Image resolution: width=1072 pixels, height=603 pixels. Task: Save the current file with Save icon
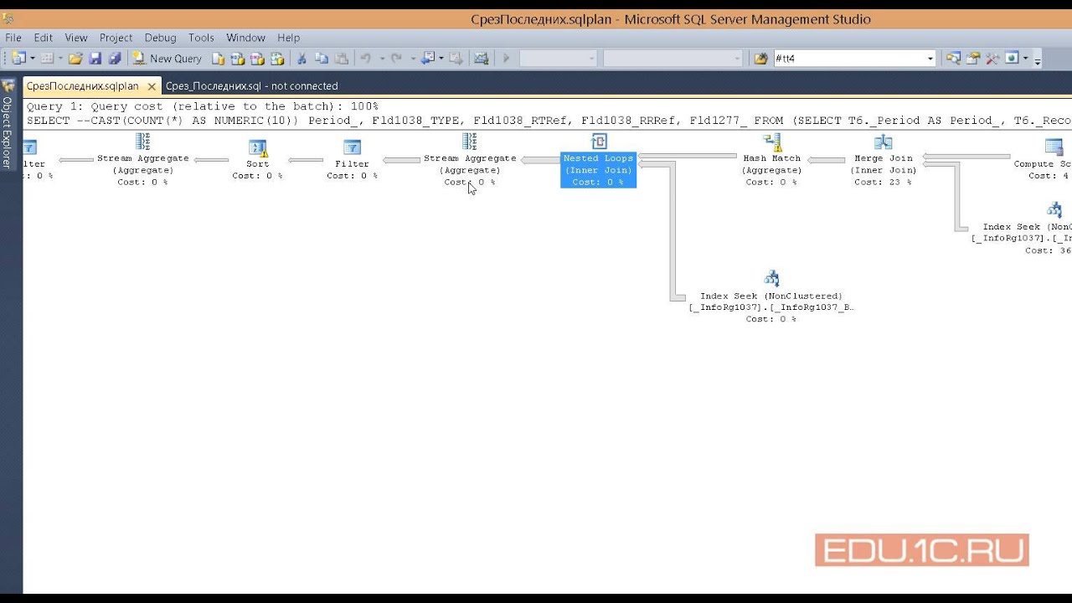click(x=95, y=59)
